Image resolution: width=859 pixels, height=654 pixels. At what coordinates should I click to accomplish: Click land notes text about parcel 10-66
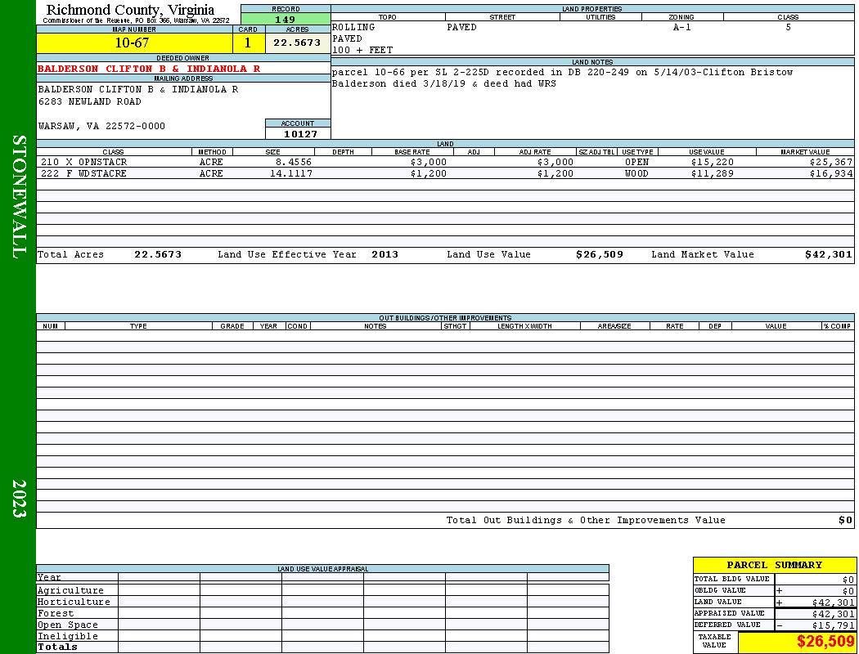(x=562, y=78)
